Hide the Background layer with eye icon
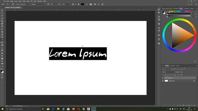Screen dimensions: 198x111 click(x=163, y=81)
